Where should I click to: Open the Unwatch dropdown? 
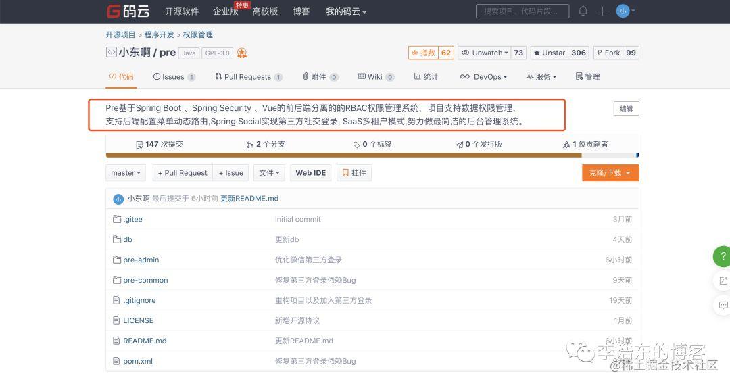point(485,53)
